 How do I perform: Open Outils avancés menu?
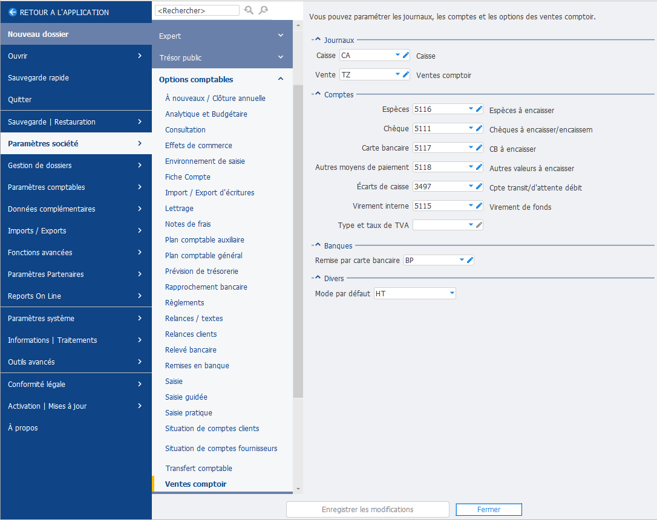pyautogui.click(x=76, y=362)
